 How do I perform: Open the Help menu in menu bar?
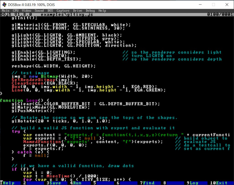102,11
